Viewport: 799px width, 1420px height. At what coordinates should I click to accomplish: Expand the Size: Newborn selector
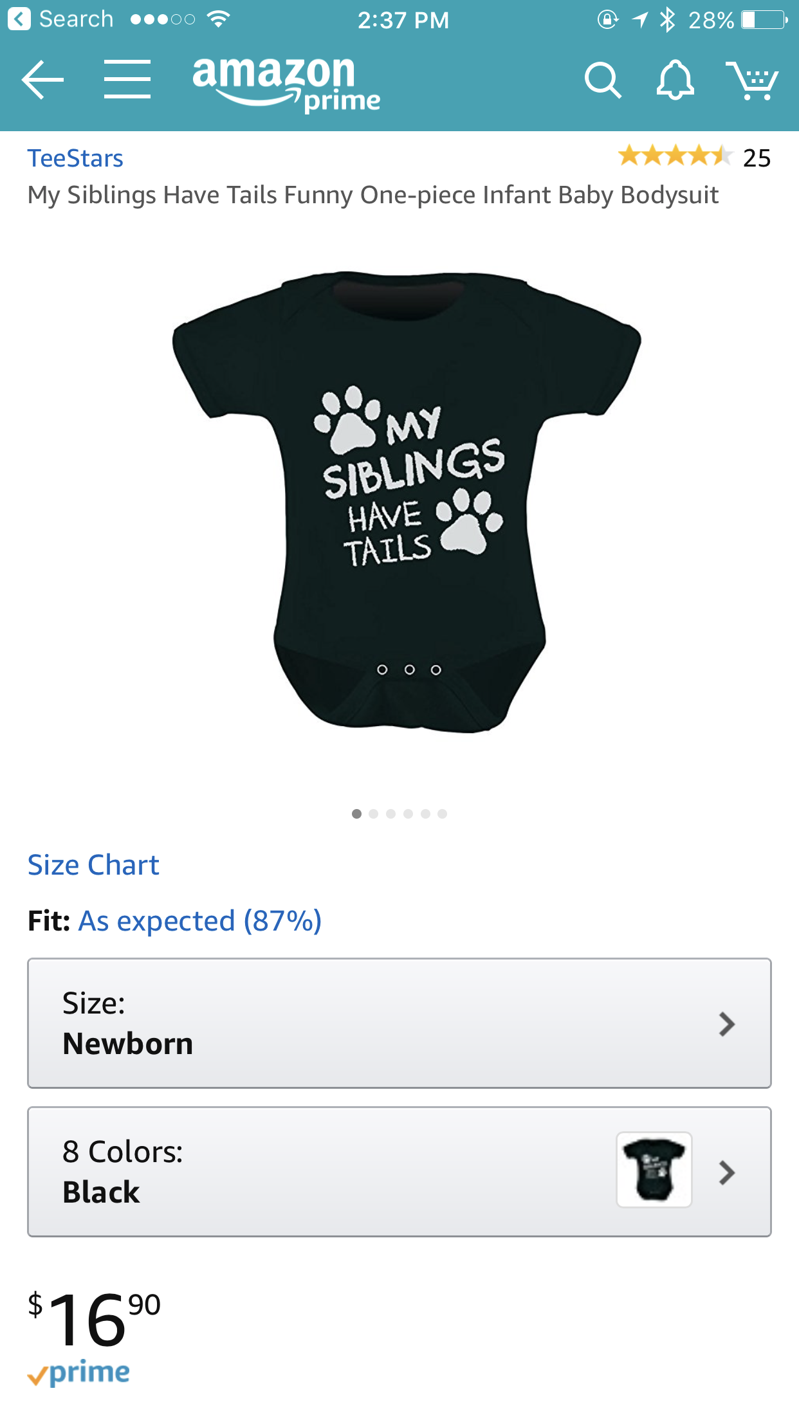click(399, 1023)
